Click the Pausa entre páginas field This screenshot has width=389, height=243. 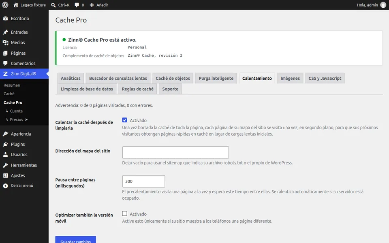coord(143,181)
